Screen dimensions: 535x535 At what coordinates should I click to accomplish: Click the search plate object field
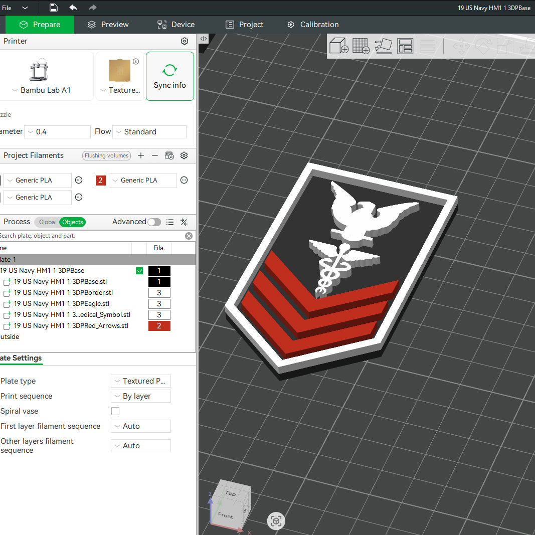coord(92,236)
